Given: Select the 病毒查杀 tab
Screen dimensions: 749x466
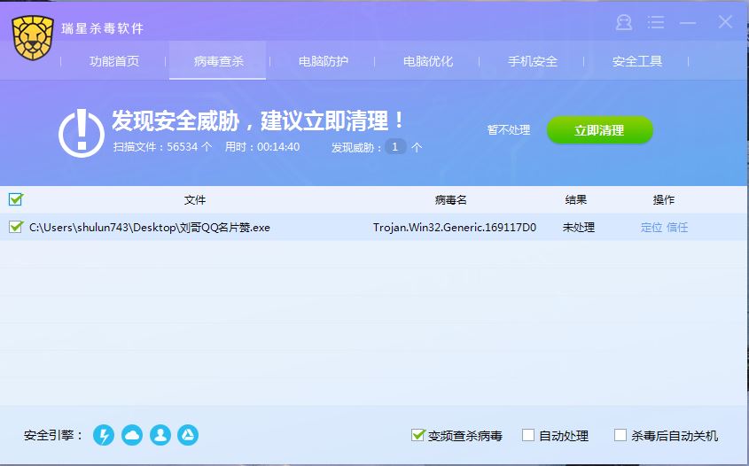Looking at the screenshot, I should [218, 61].
